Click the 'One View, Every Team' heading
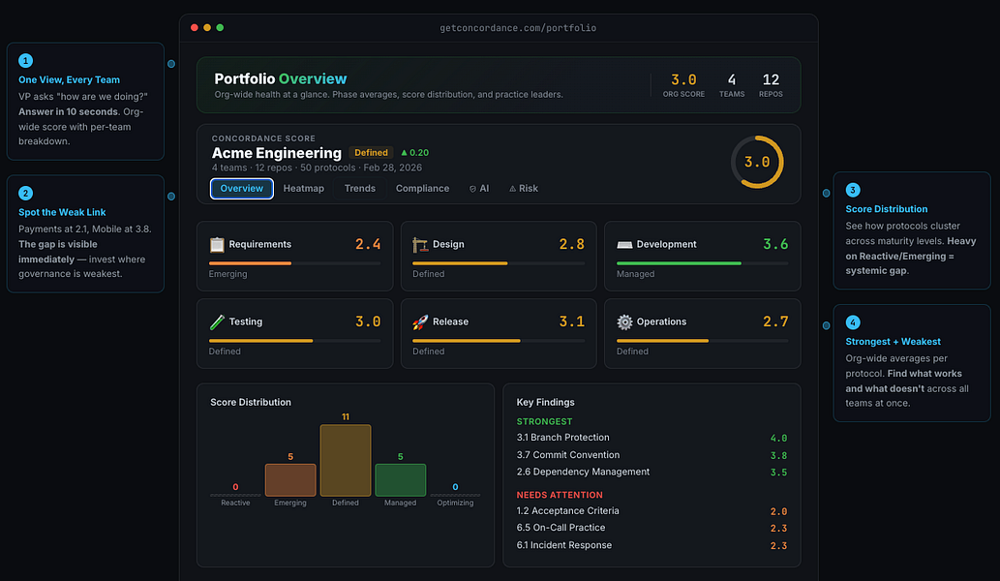The width and height of the screenshot is (1000, 581). 69,79
